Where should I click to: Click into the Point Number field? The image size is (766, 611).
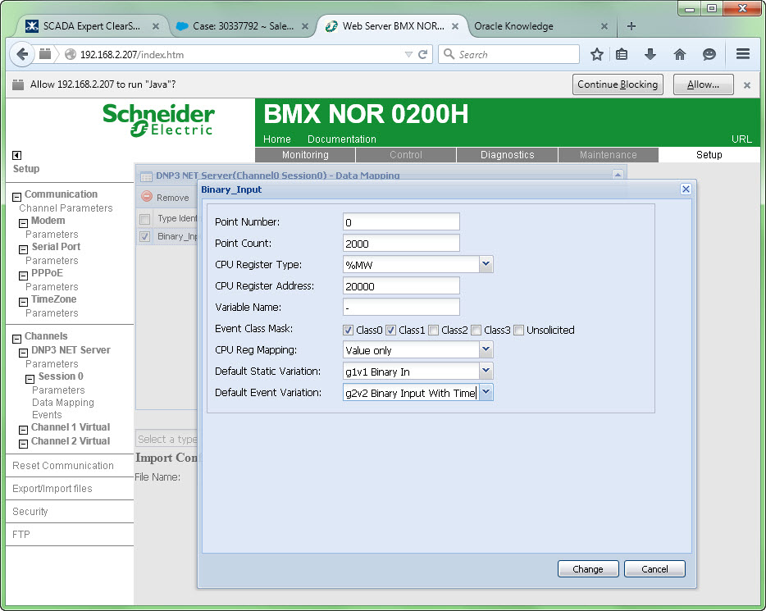(x=401, y=221)
